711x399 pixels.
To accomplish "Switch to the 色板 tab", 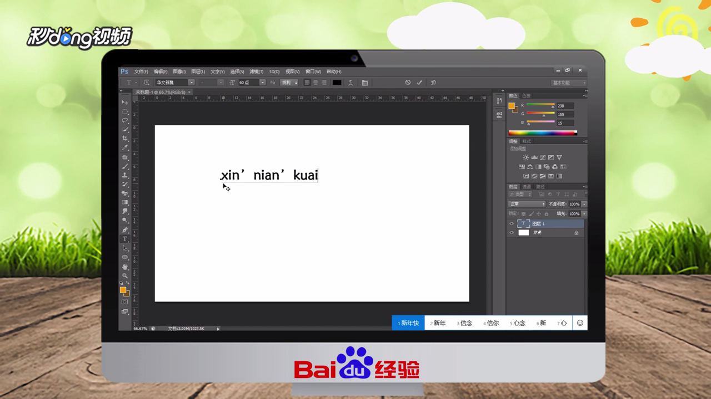I will [527, 96].
